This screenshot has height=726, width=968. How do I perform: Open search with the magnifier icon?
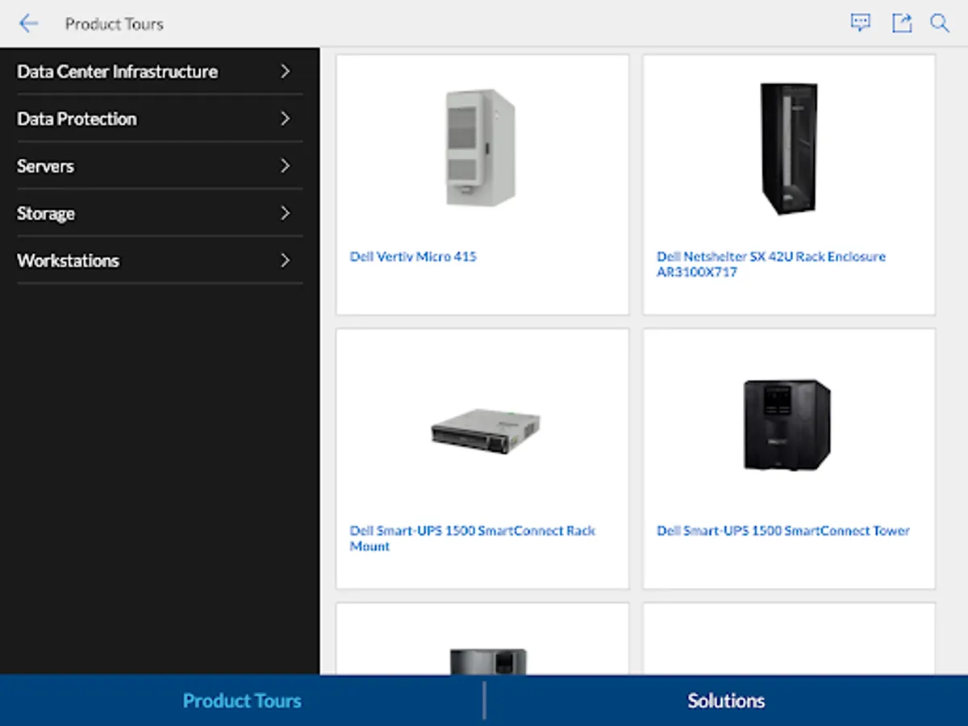click(x=940, y=23)
